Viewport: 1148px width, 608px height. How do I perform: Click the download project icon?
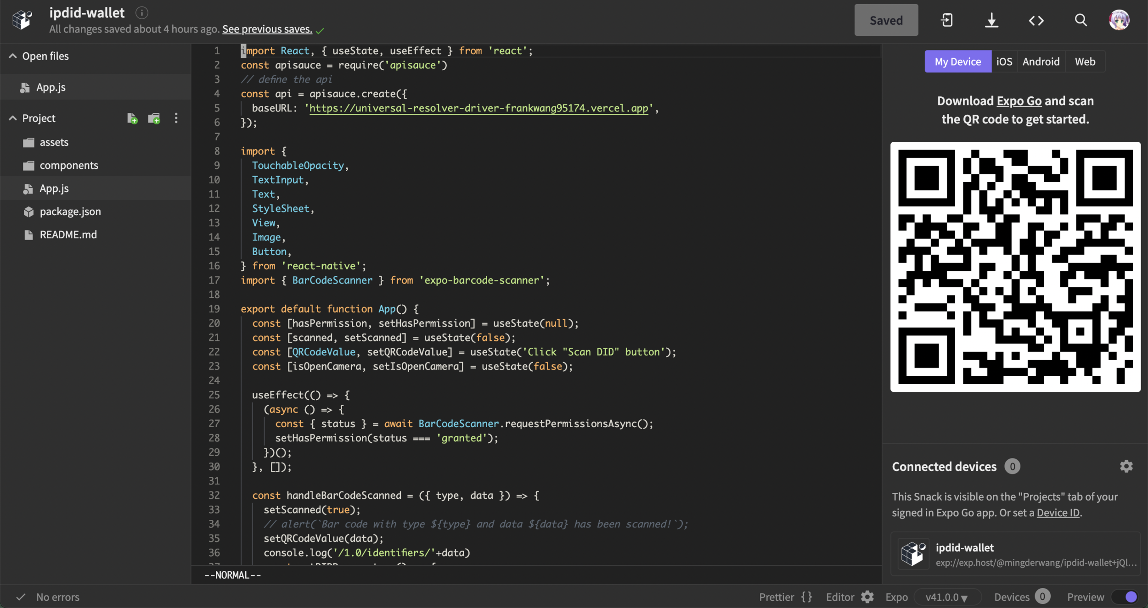pyautogui.click(x=991, y=20)
